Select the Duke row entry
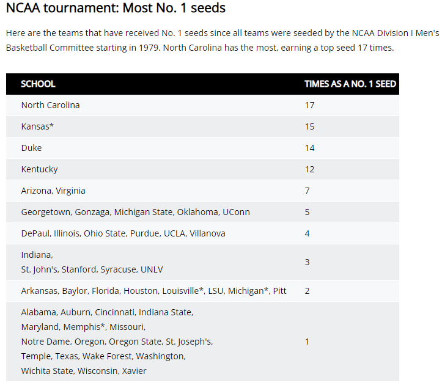The height and width of the screenshot is (388, 442). (x=202, y=148)
